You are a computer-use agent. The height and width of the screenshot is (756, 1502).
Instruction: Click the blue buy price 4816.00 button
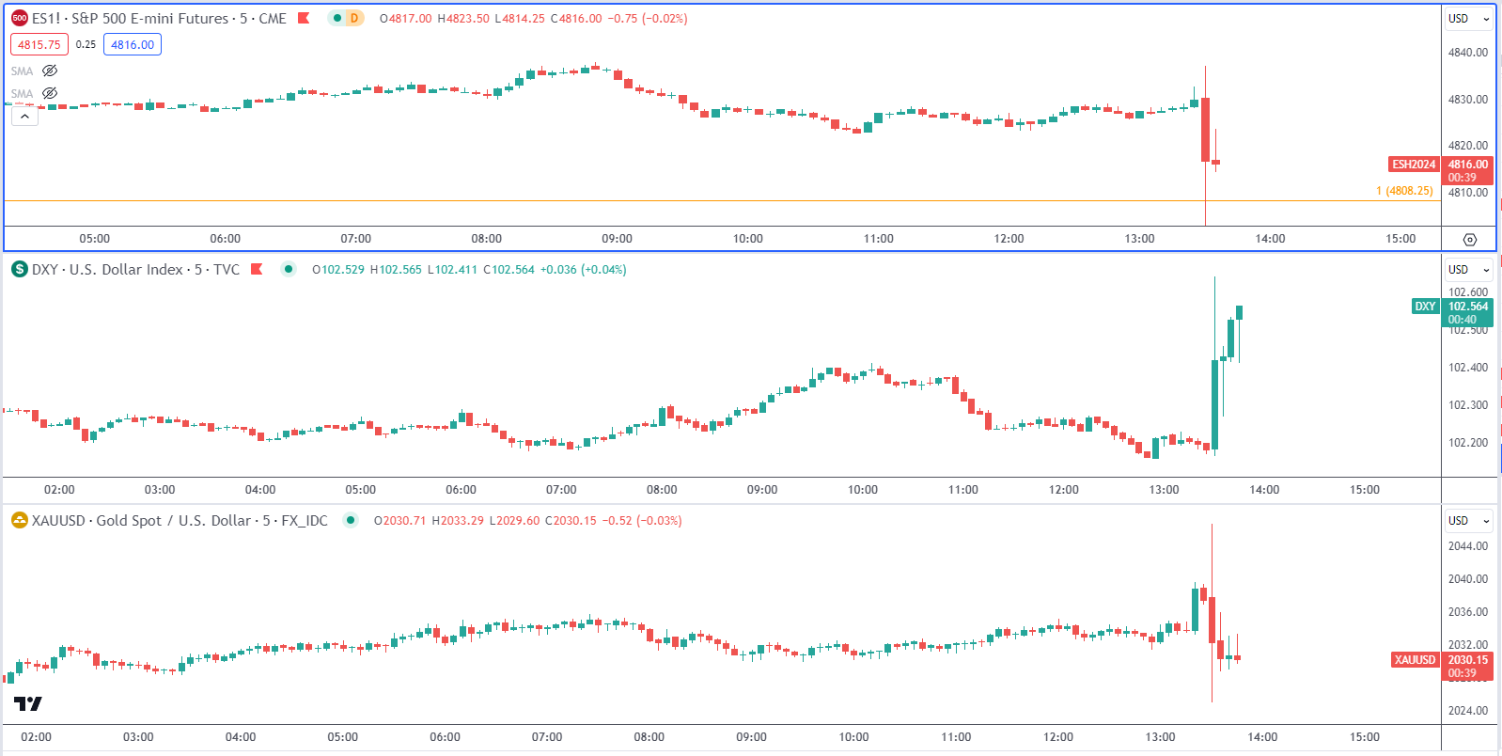coord(133,44)
